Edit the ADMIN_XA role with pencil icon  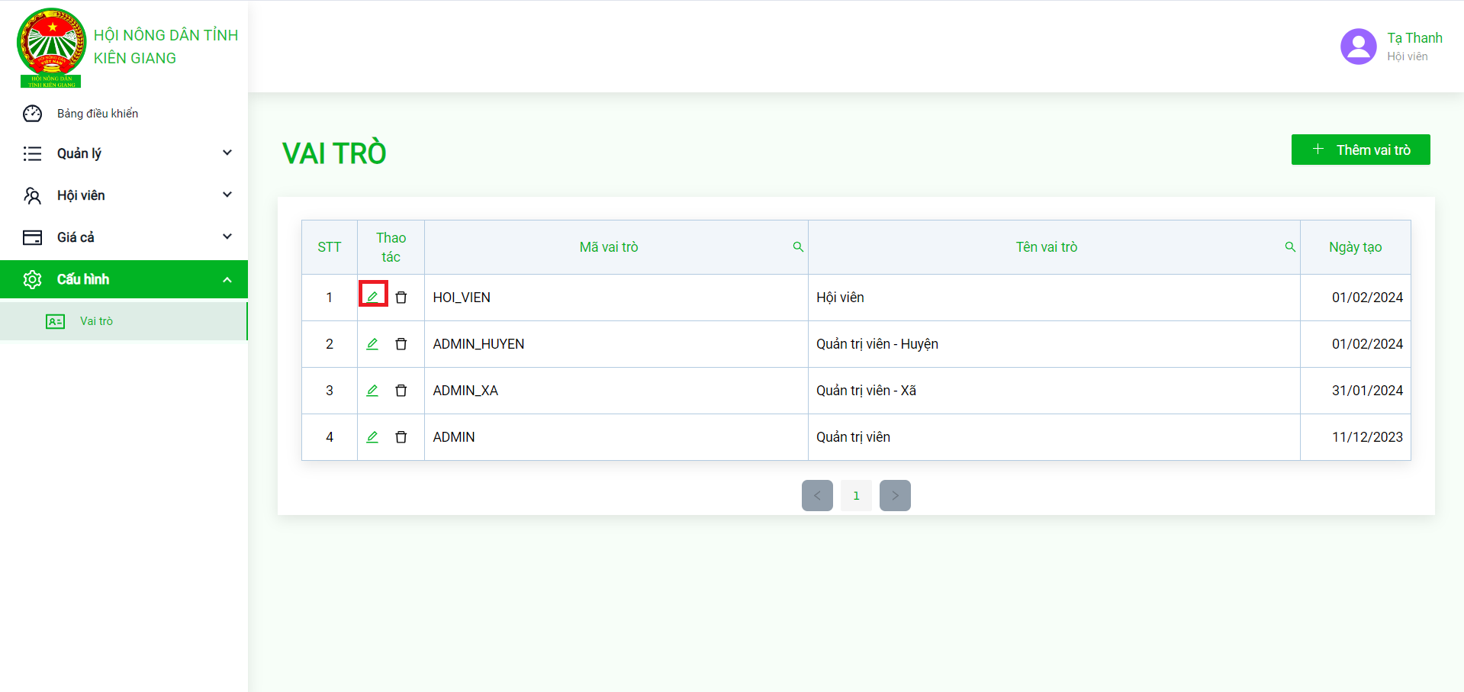(372, 390)
